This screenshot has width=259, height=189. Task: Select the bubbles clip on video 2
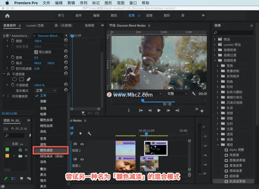(x=156, y=148)
